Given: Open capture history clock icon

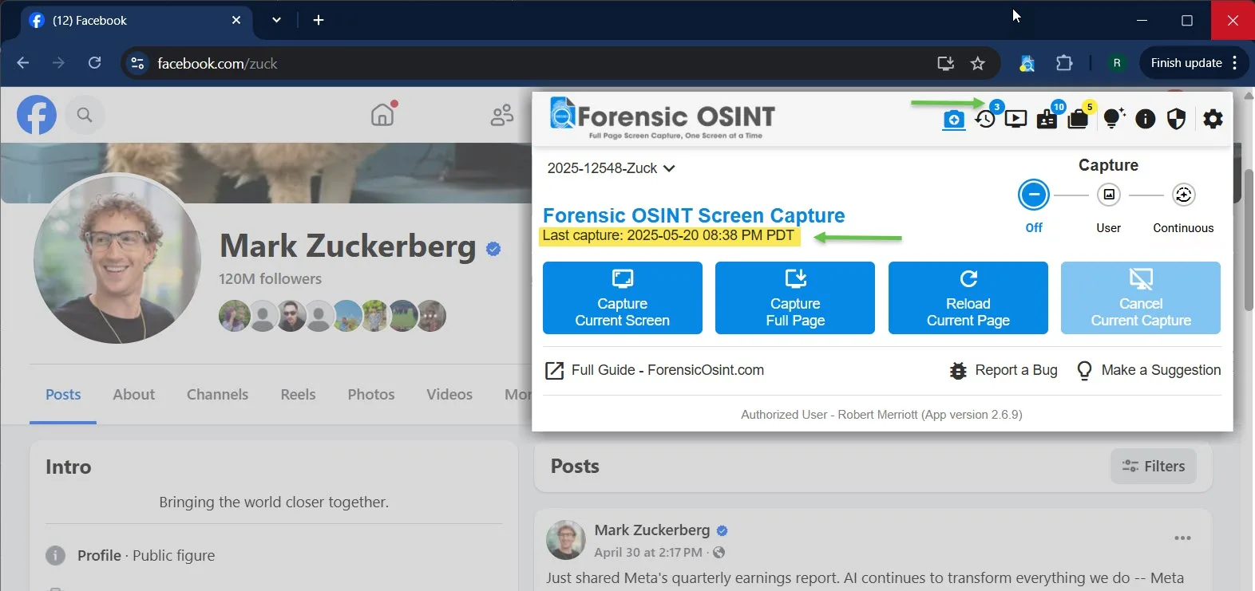Looking at the screenshot, I should point(985,119).
